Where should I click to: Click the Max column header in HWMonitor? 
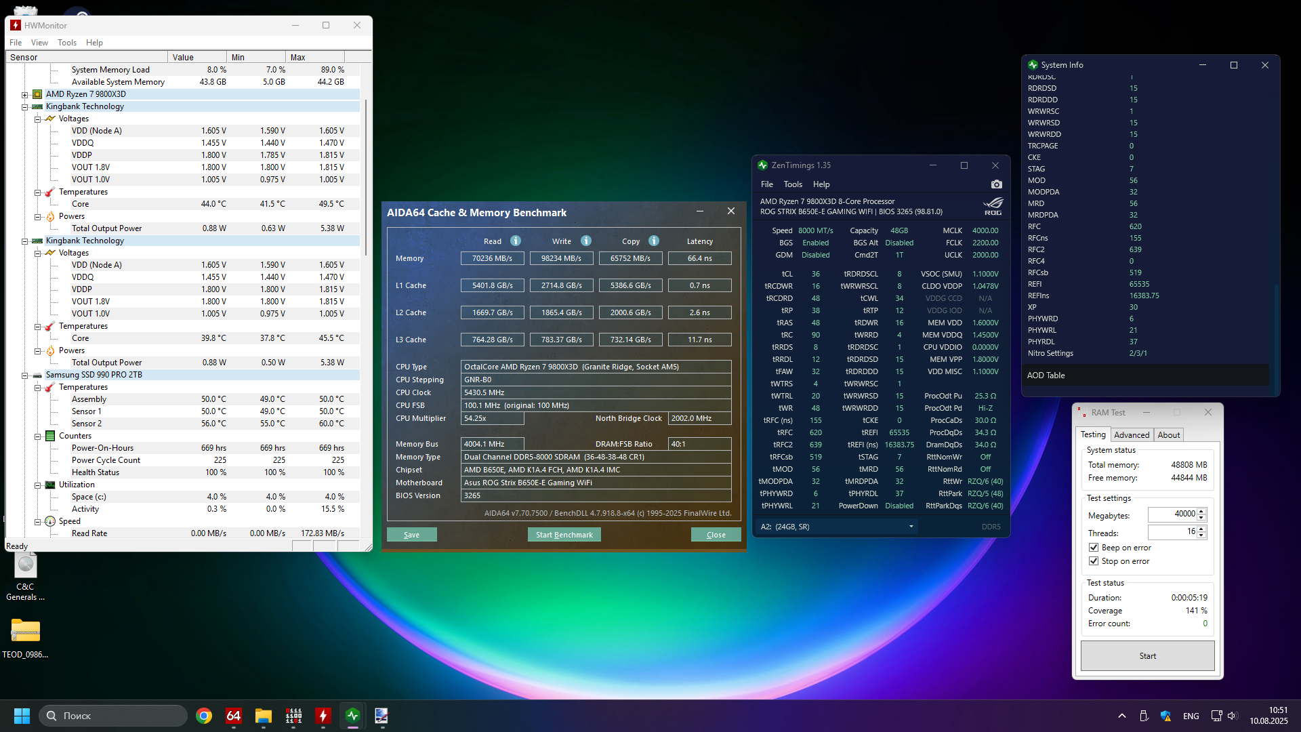[x=315, y=57]
